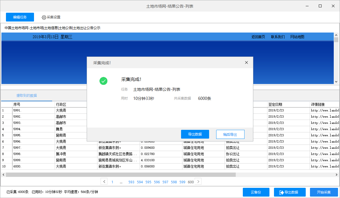
Task: Open 采集设置 gear settings
Action: (51, 17)
